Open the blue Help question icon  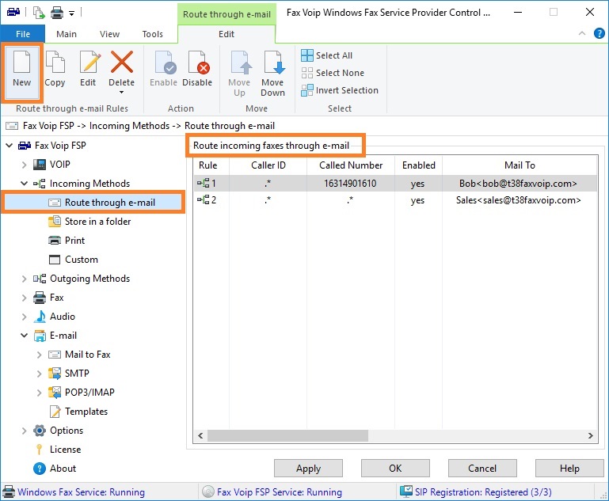pos(599,33)
